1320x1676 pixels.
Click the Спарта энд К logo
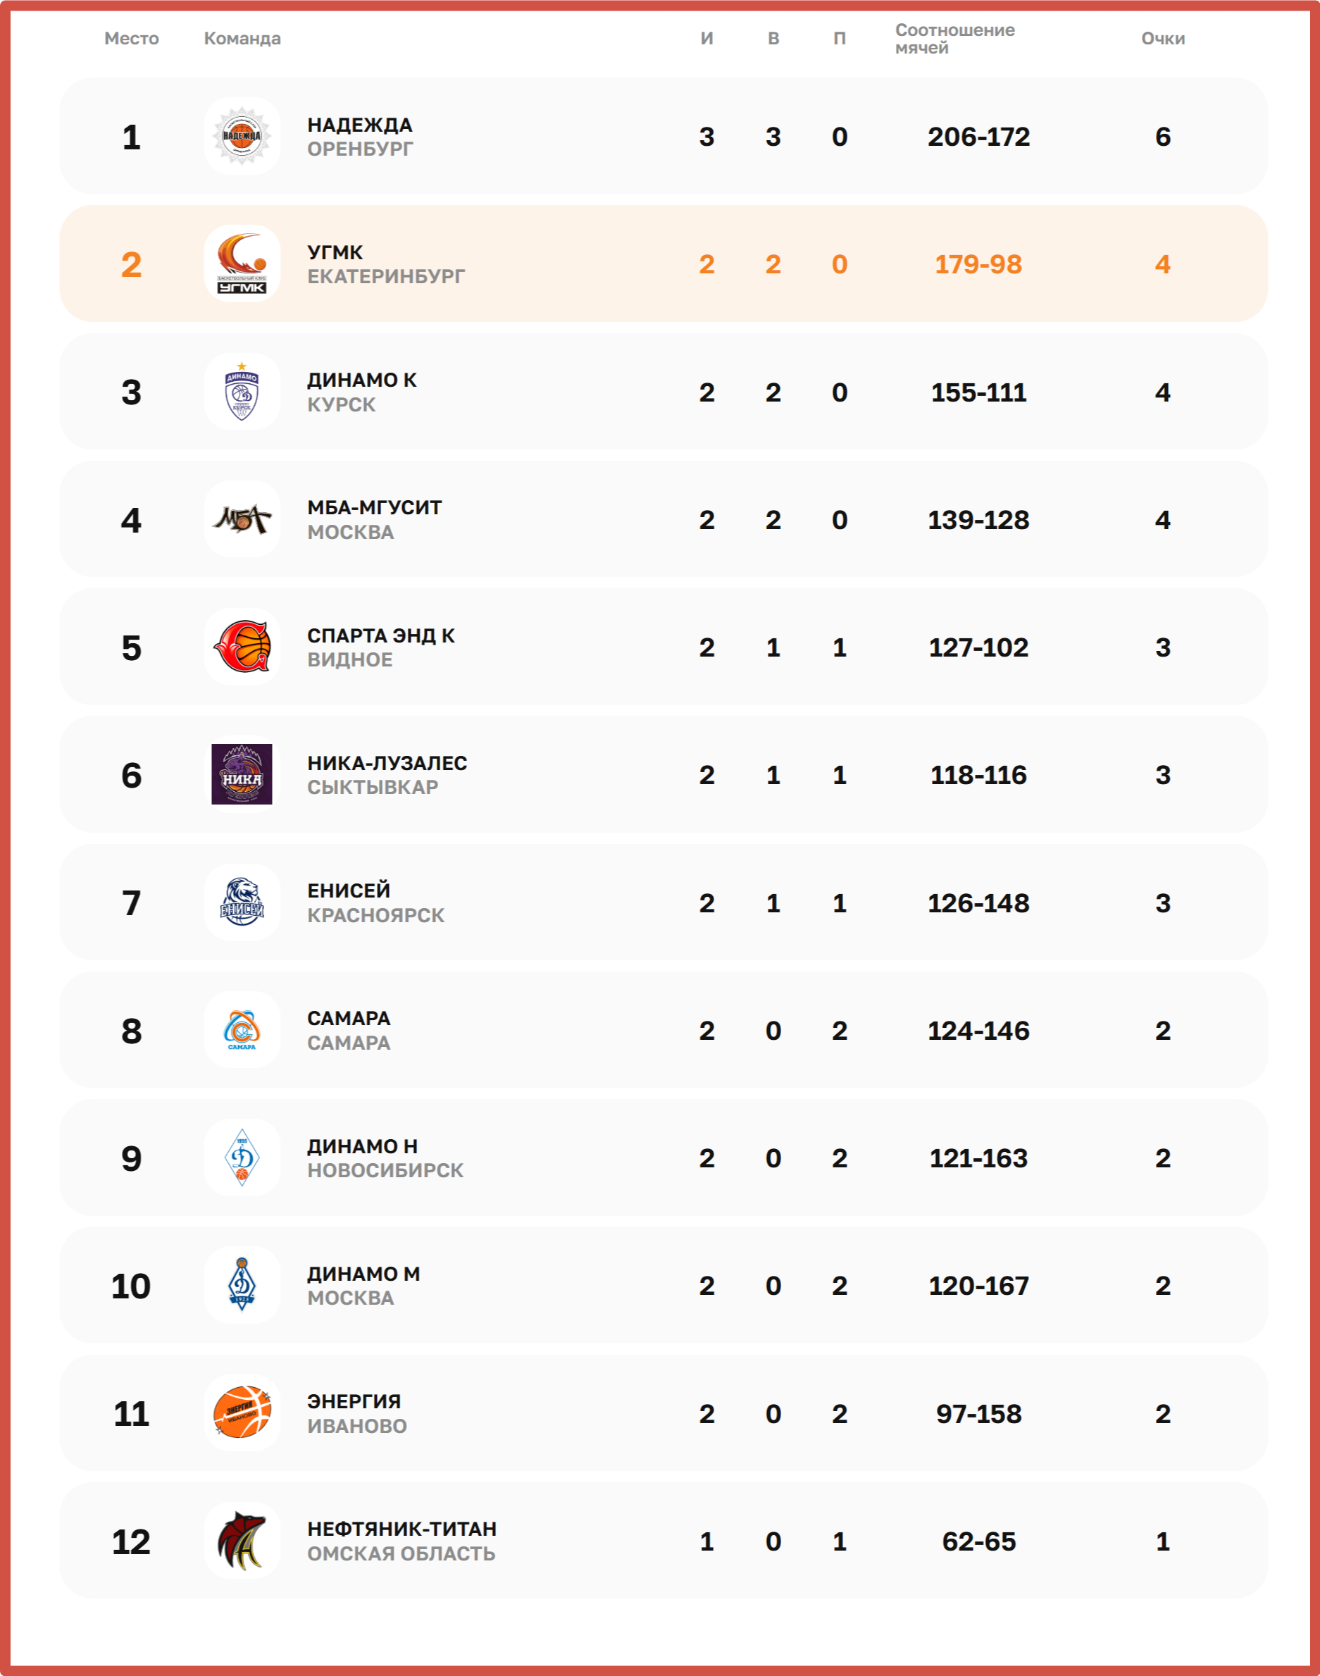pos(242,647)
